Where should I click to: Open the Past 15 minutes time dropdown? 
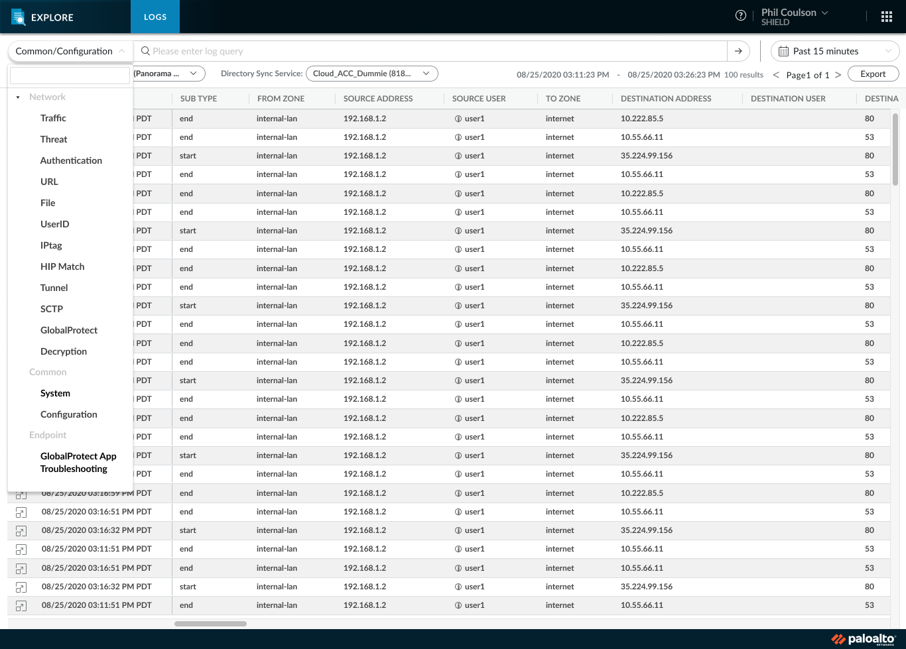(835, 51)
